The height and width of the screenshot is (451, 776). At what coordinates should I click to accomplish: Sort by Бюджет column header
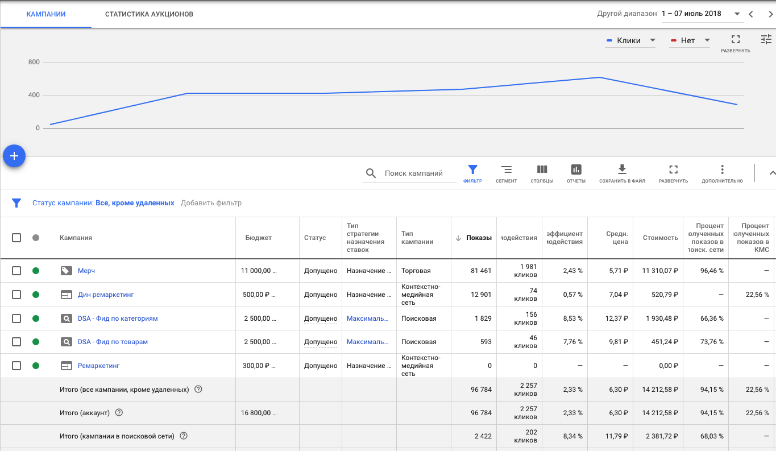259,238
